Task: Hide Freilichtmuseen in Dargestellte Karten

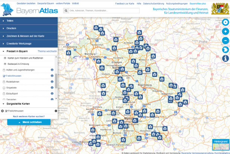Action: tap(6, 111)
